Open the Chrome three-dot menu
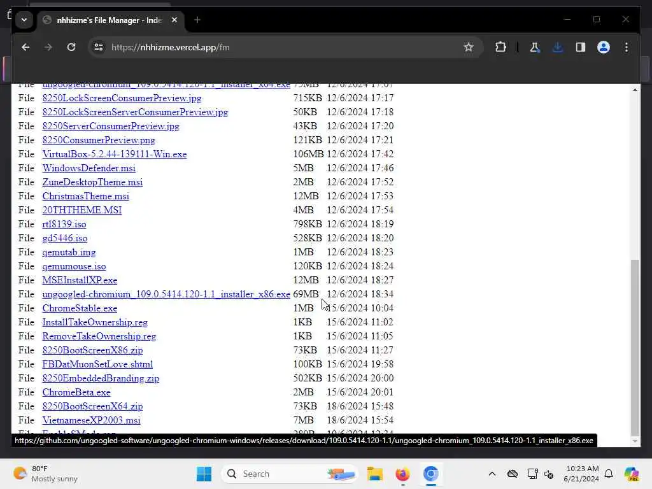652x489 pixels. tap(627, 47)
